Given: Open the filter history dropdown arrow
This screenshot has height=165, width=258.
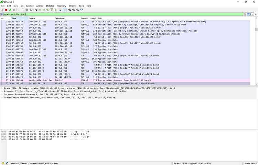Looking at the screenshot, I should (252, 14).
